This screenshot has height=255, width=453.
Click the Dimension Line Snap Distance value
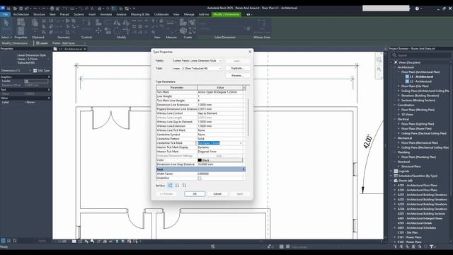[220, 164]
